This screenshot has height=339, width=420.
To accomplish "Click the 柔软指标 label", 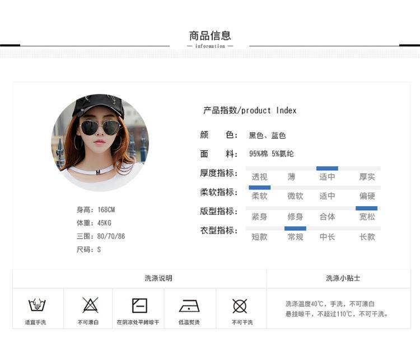I will point(218,192).
